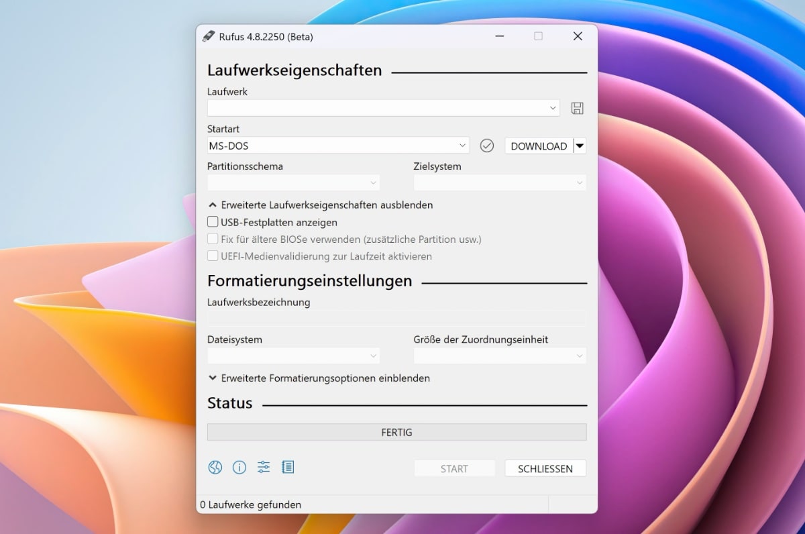Click the Rufus USB icon in title bar
Image resolution: width=805 pixels, height=534 pixels.
coord(209,36)
